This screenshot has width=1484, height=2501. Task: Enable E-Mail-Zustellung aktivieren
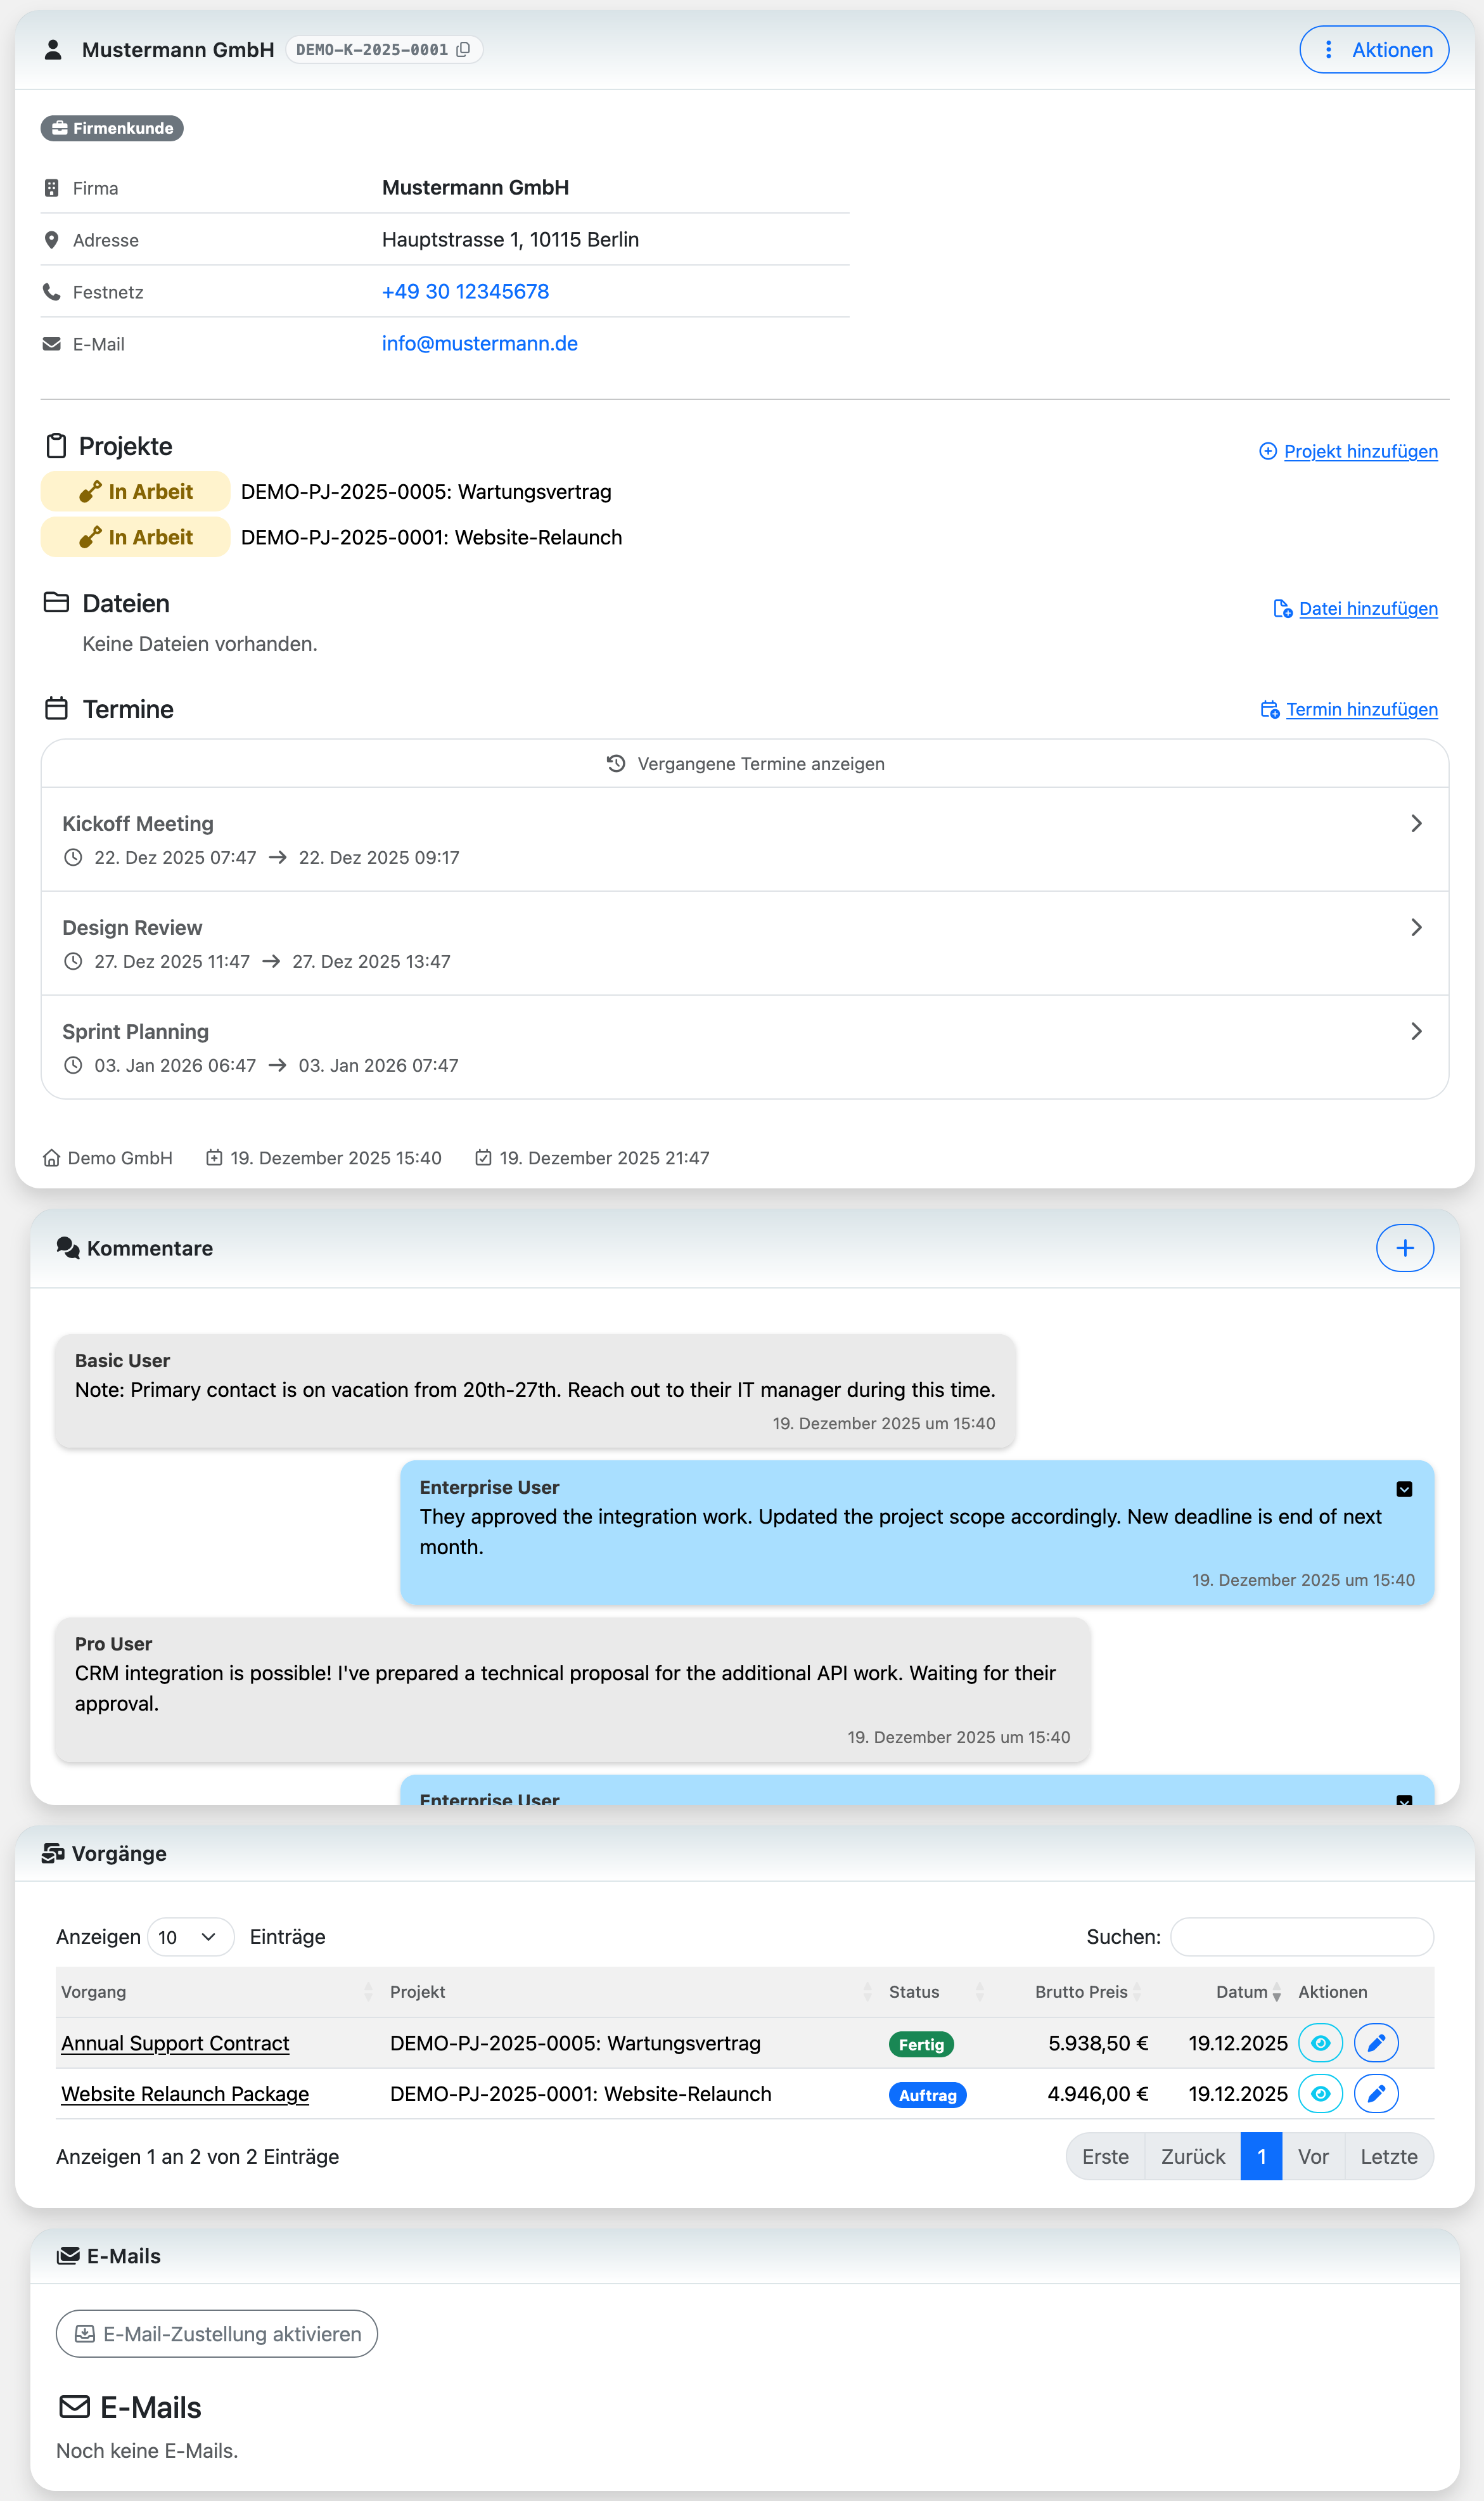[217, 2333]
